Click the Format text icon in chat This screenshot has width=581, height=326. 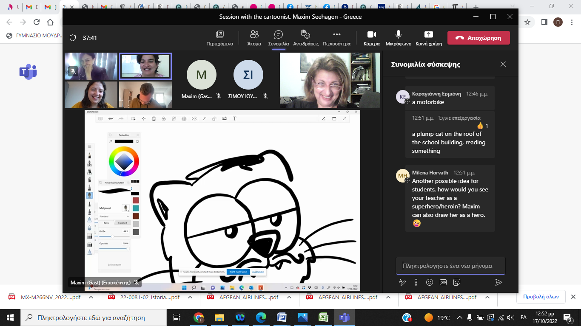pyautogui.click(x=402, y=282)
